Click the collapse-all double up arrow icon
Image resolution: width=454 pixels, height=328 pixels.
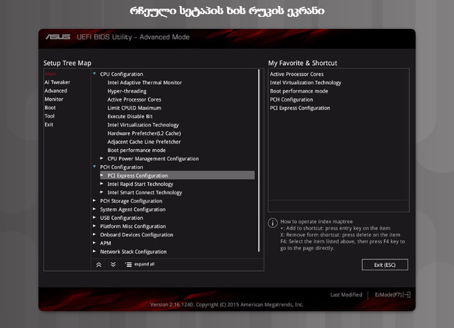[99, 264]
